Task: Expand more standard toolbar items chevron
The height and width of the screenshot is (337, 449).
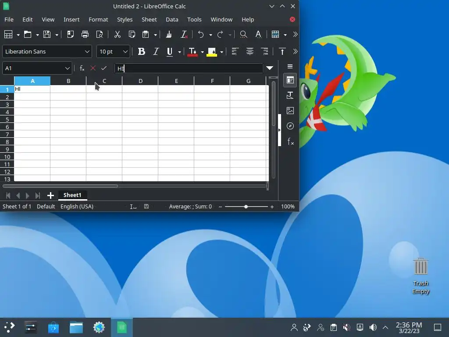Action: coord(295,34)
